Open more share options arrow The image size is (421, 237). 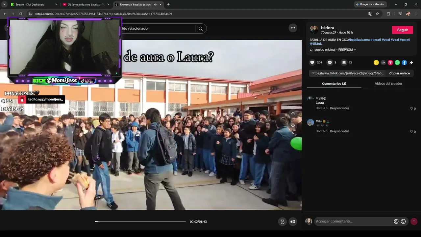click(x=411, y=63)
